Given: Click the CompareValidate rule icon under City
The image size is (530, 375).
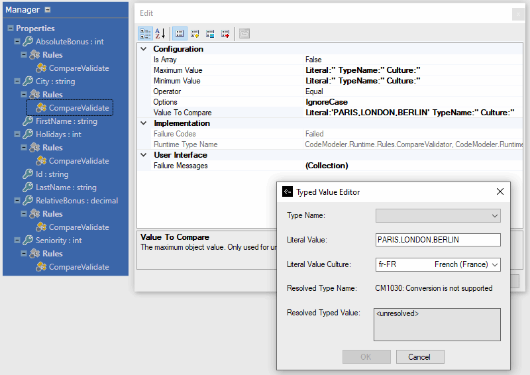Looking at the screenshot, I should click(41, 108).
